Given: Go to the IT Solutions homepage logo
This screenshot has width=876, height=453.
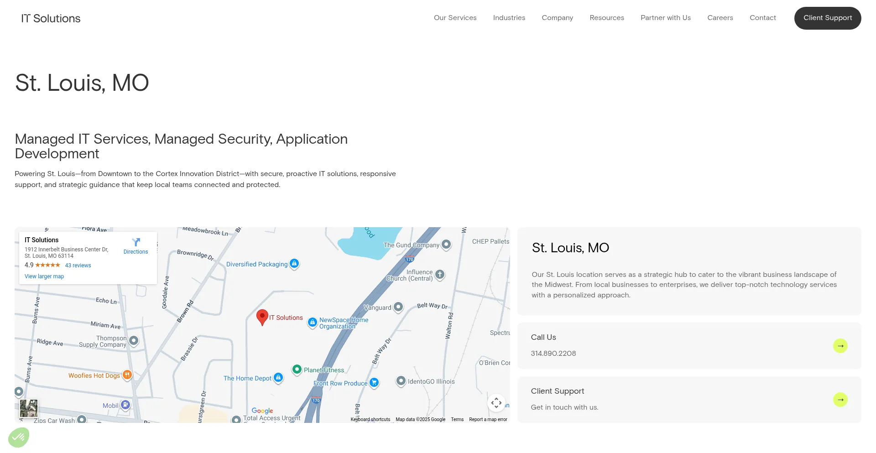Looking at the screenshot, I should (51, 18).
